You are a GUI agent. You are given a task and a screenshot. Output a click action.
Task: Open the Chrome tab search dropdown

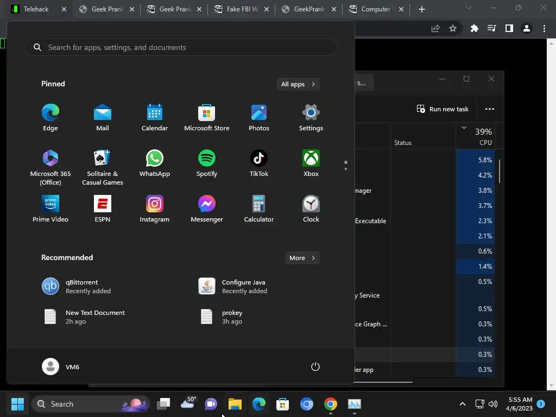pos(469,8)
